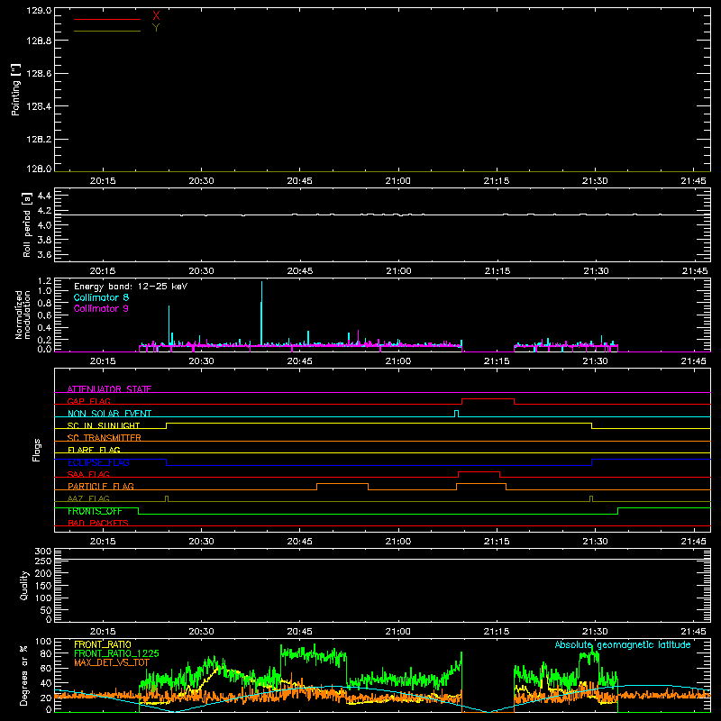
Task: Click the FLARE_FLAG label
Action: pyautogui.click(x=94, y=450)
